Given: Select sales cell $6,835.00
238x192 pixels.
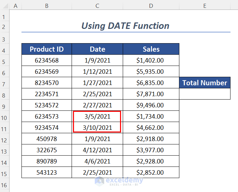Looking at the screenshot, I should point(151,83).
